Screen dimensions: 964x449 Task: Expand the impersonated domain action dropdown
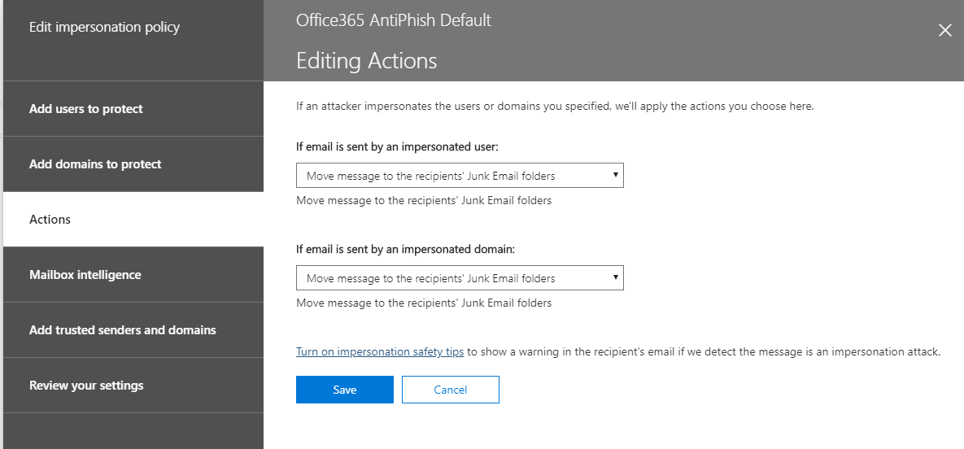tap(460, 278)
